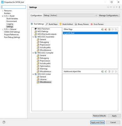The image size is (122, 126).
Task: Select Project References item
Action: 11,35
